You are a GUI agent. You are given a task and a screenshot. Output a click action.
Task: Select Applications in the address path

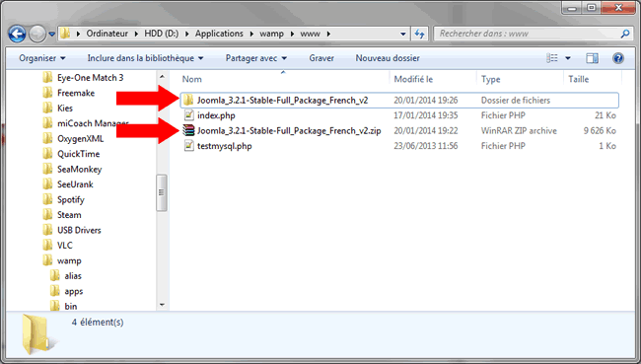click(219, 34)
